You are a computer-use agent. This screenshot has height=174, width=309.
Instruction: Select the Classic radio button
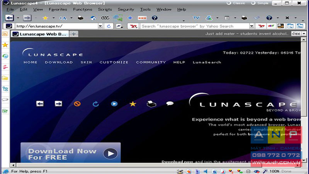(x=229, y=3)
